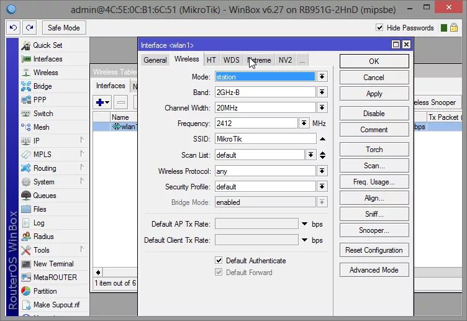
Task: Open the Security Profile dropdown arrow
Action: [x=322, y=186]
